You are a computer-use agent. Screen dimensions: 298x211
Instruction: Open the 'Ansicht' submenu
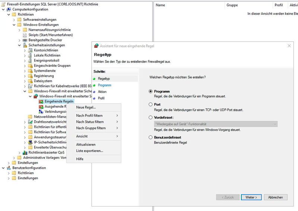tap(94, 136)
